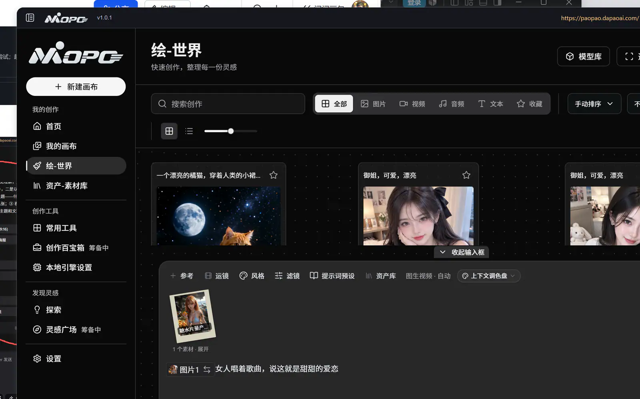The image size is (640, 399).
Task: Collapse input with 收起输入框
Action: point(462,252)
